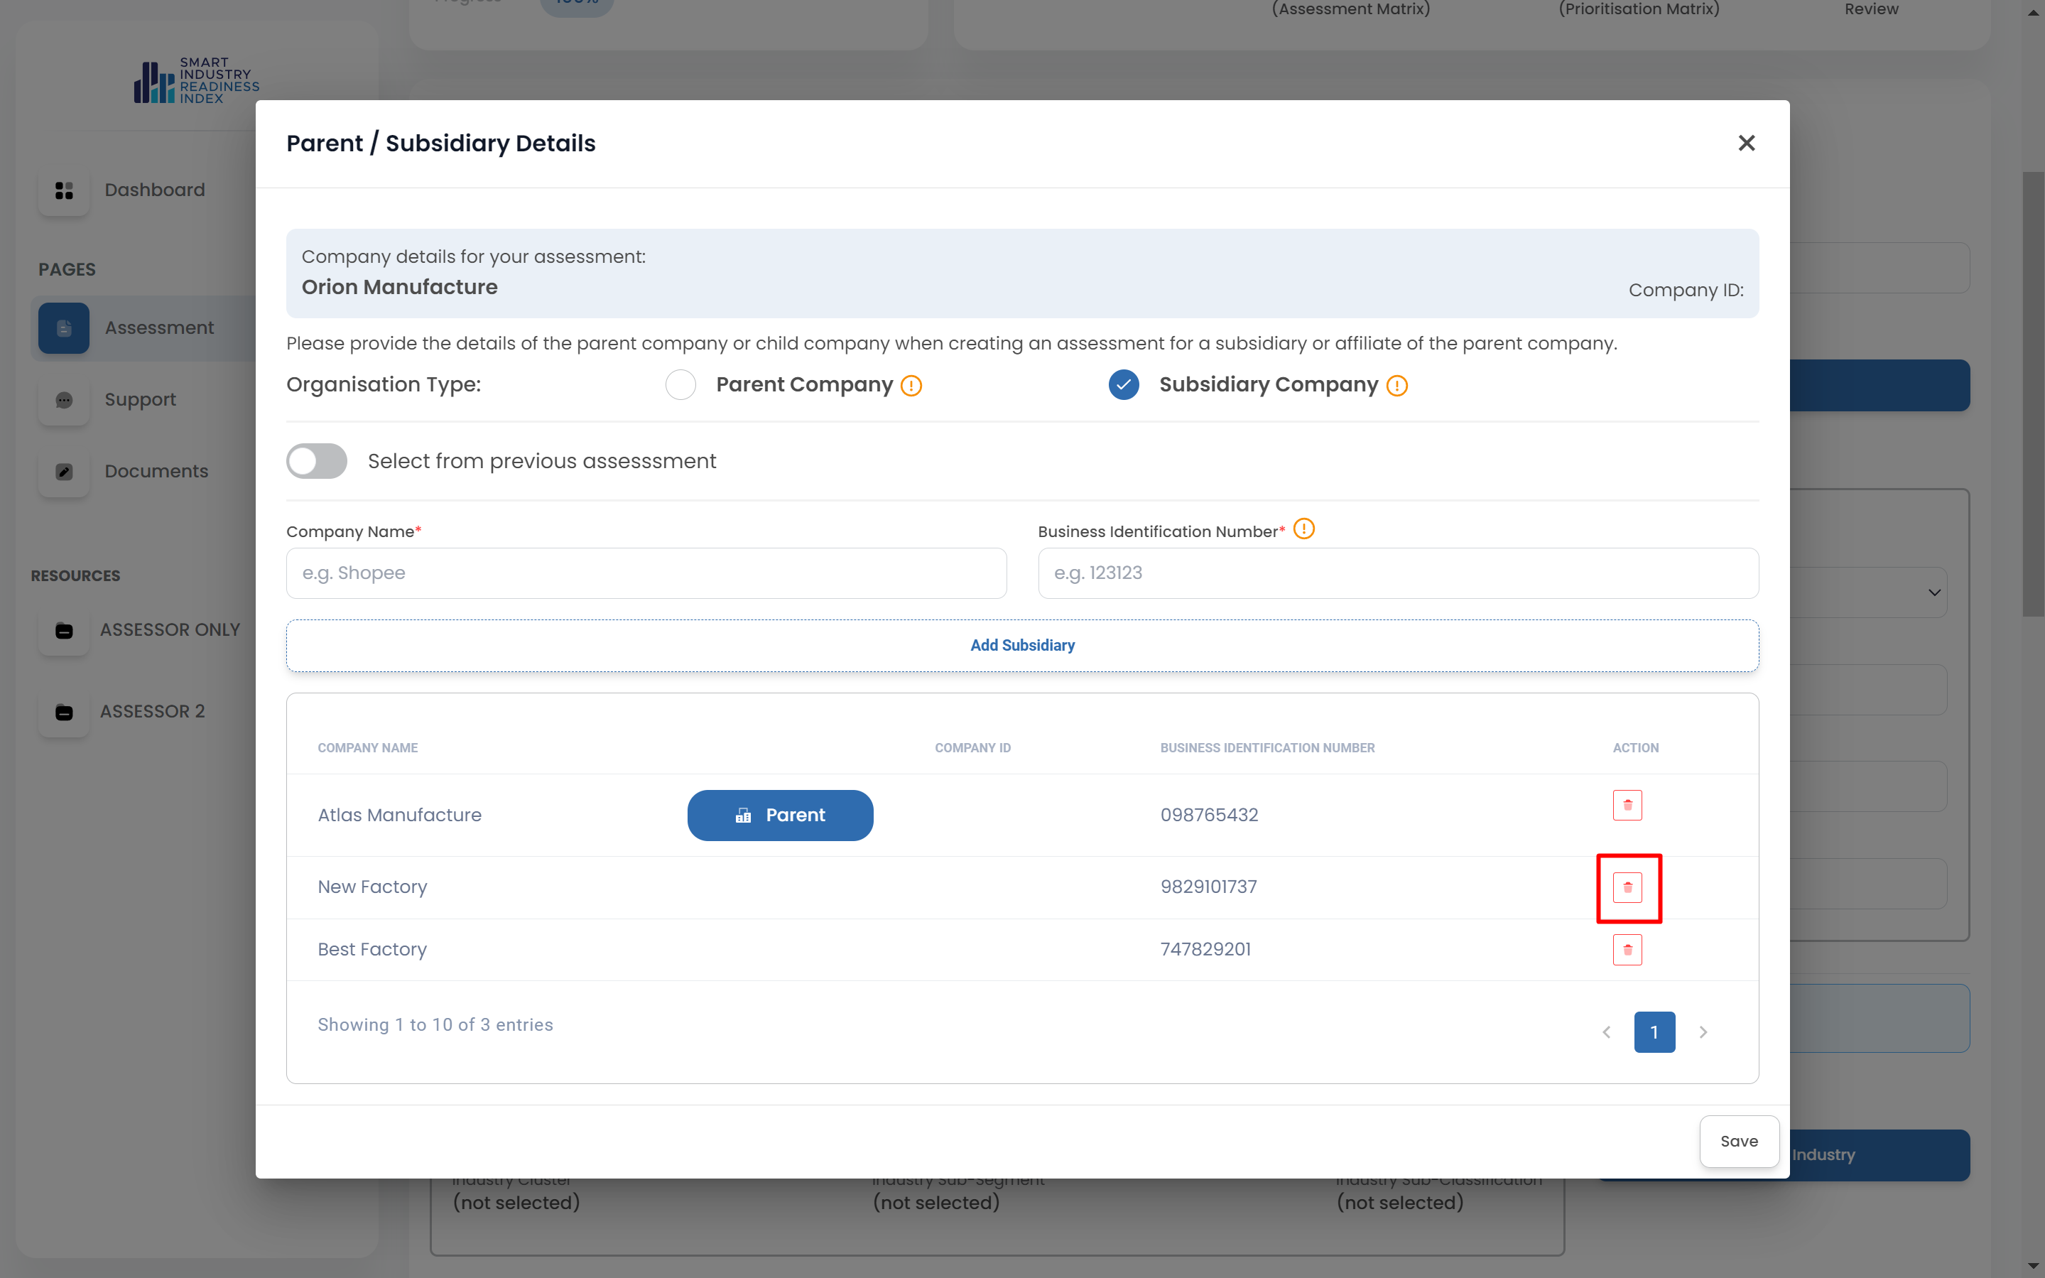Close the Parent / Subsidiary Details dialog
Viewport: 2045px width, 1278px height.
click(1746, 143)
